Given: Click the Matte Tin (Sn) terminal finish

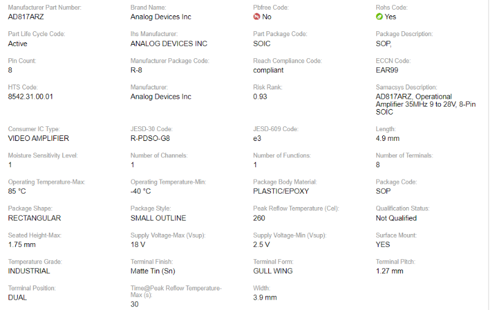Looking at the screenshot, I should point(154,271).
